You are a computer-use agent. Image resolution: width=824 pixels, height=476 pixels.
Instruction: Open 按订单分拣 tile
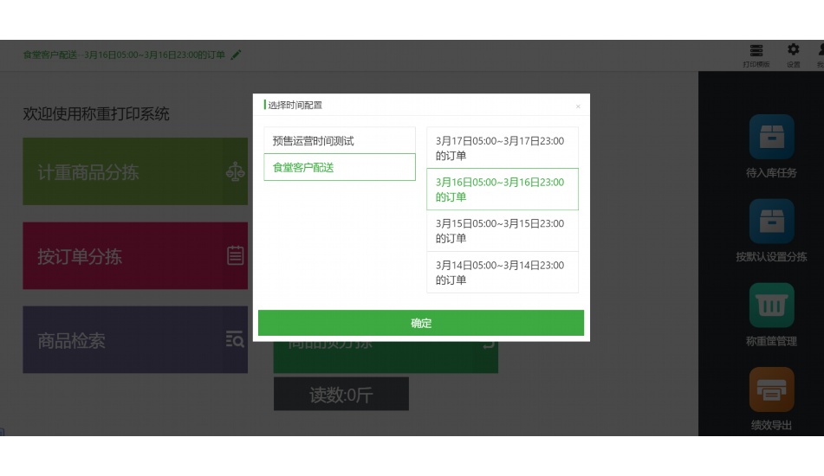pos(135,256)
